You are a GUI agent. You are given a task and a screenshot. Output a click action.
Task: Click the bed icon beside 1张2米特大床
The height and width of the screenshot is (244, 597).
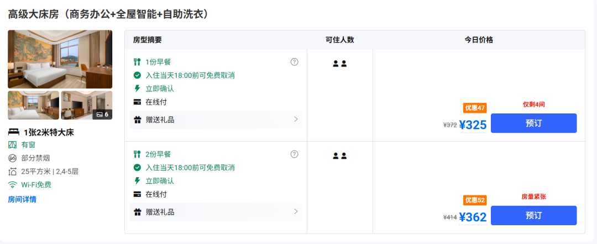click(13, 132)
